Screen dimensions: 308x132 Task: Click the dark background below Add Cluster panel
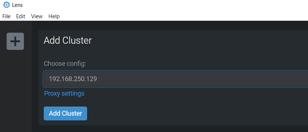point(169,129)
